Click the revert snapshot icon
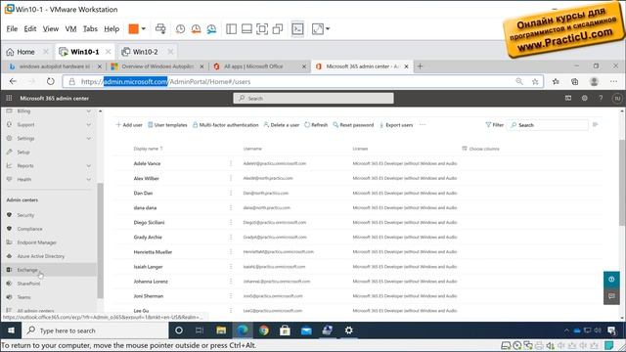This screenshot has width=626, height=352. click(196, 28)
